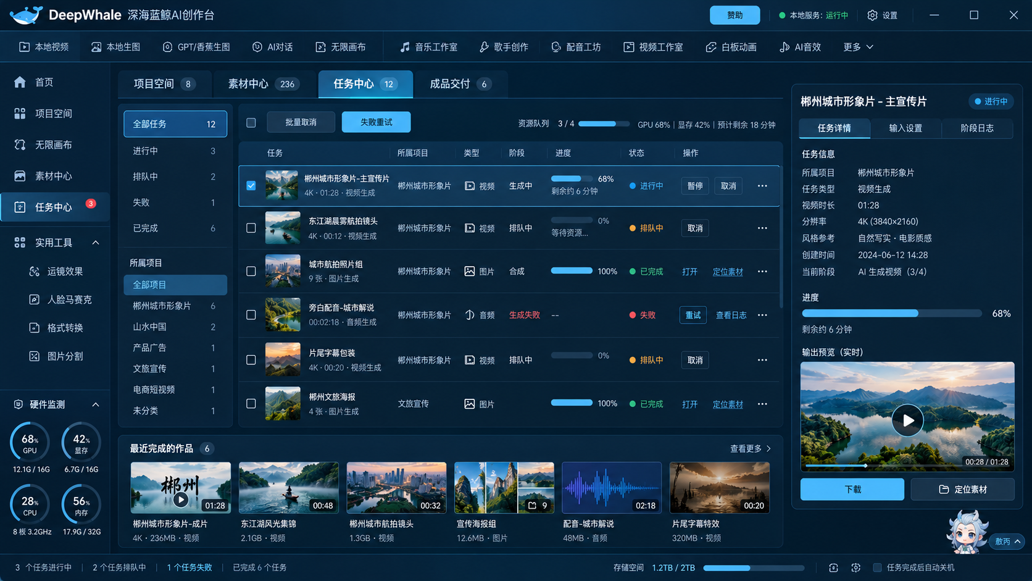Image resolution: width=1032 pixels, height=581 pixels.
Task: Click the status bar icon right of the storage bar
Action: click(x=833, y=567)
